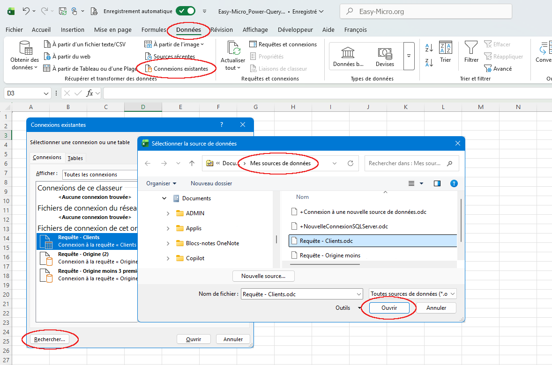Collapse the Documents tree node

164,198
